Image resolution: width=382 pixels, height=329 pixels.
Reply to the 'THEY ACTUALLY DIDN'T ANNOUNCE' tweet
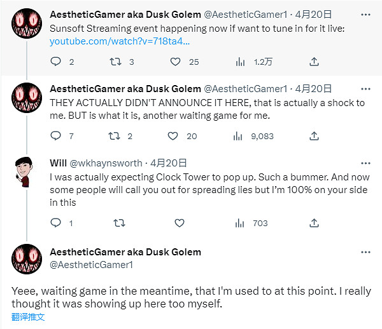point(55,136)
